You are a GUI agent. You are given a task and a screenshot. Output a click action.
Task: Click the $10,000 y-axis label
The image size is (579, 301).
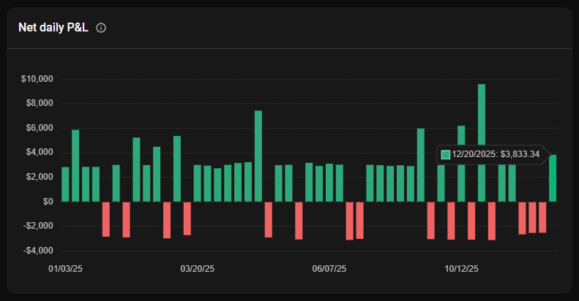point(37,79)
